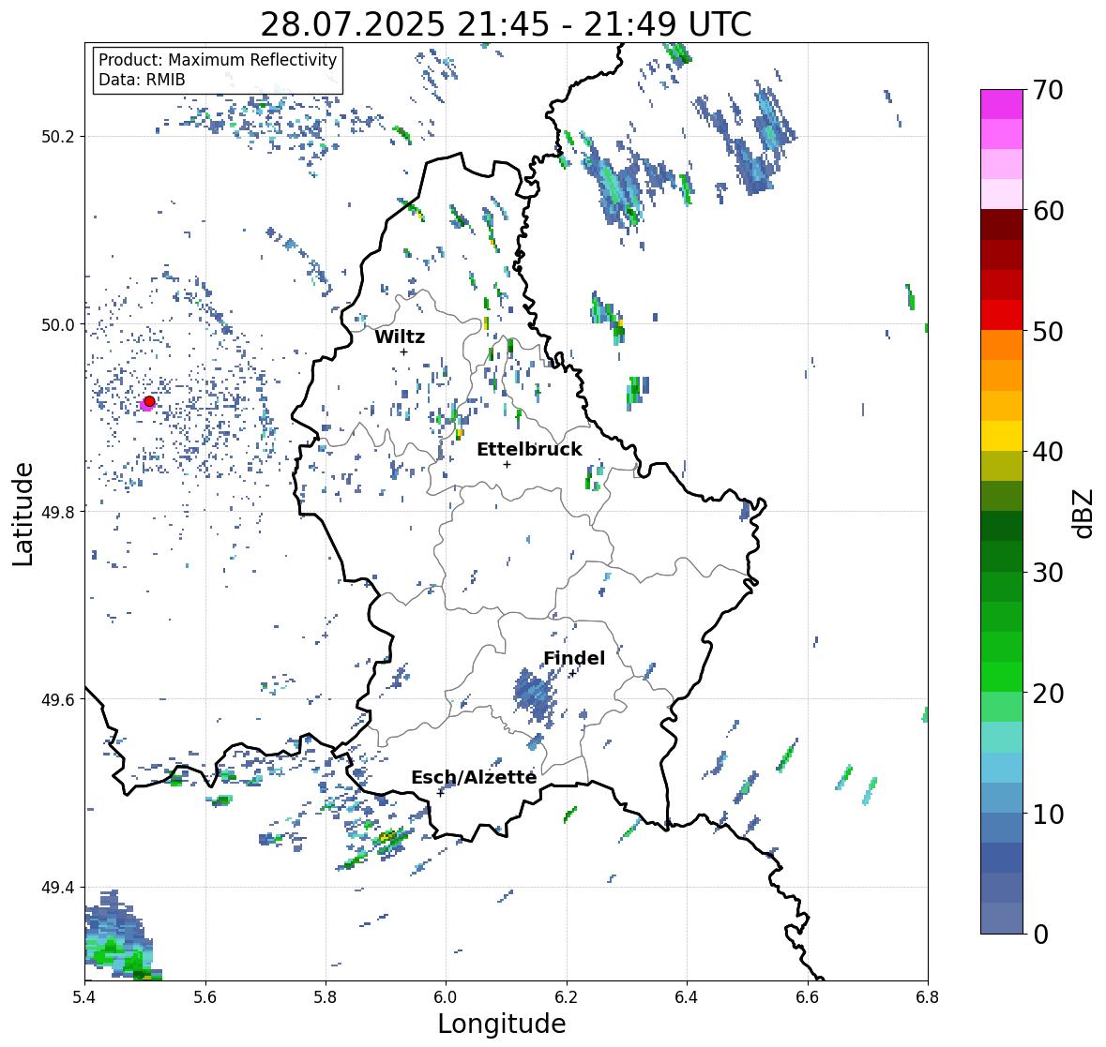
Task: Click the bright green 20 dBZ colorbar segment
Action: (1002, 677)
